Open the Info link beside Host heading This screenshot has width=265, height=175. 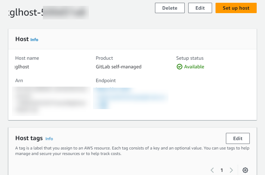(x=34, y=40)
